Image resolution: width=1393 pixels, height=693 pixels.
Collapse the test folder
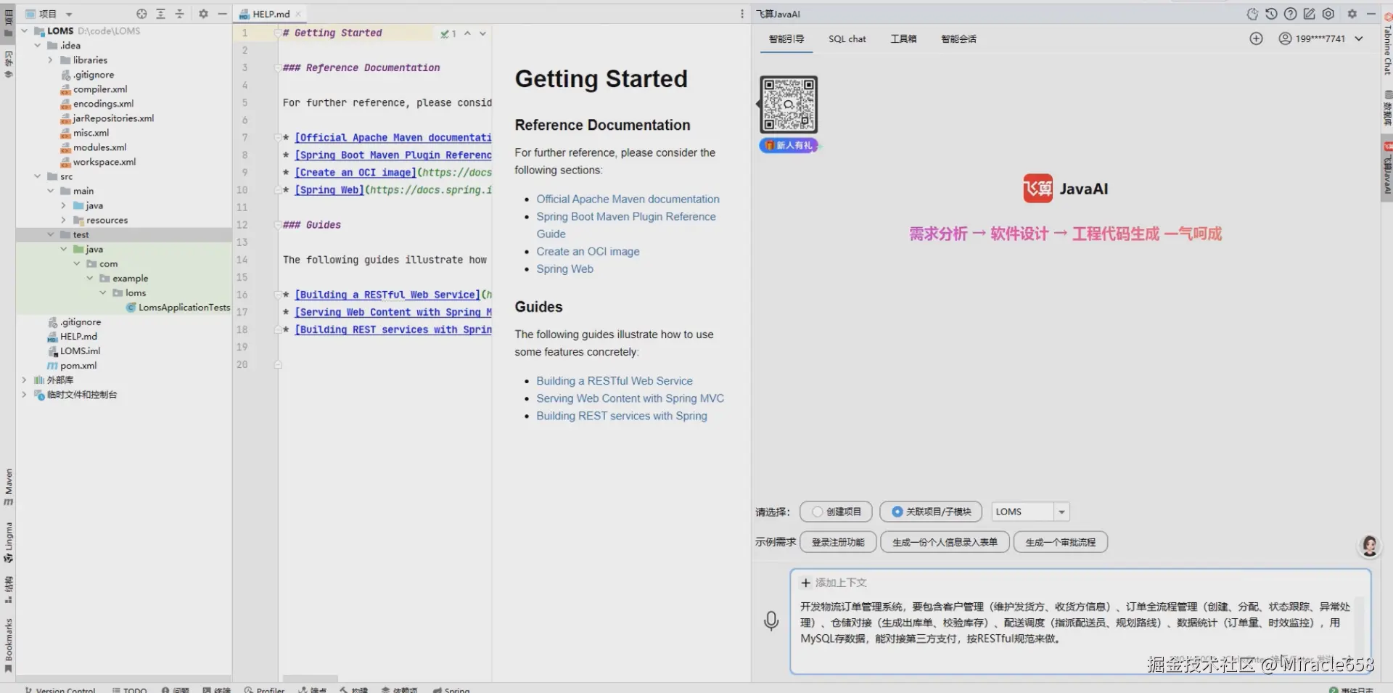(x=51, y=234)
